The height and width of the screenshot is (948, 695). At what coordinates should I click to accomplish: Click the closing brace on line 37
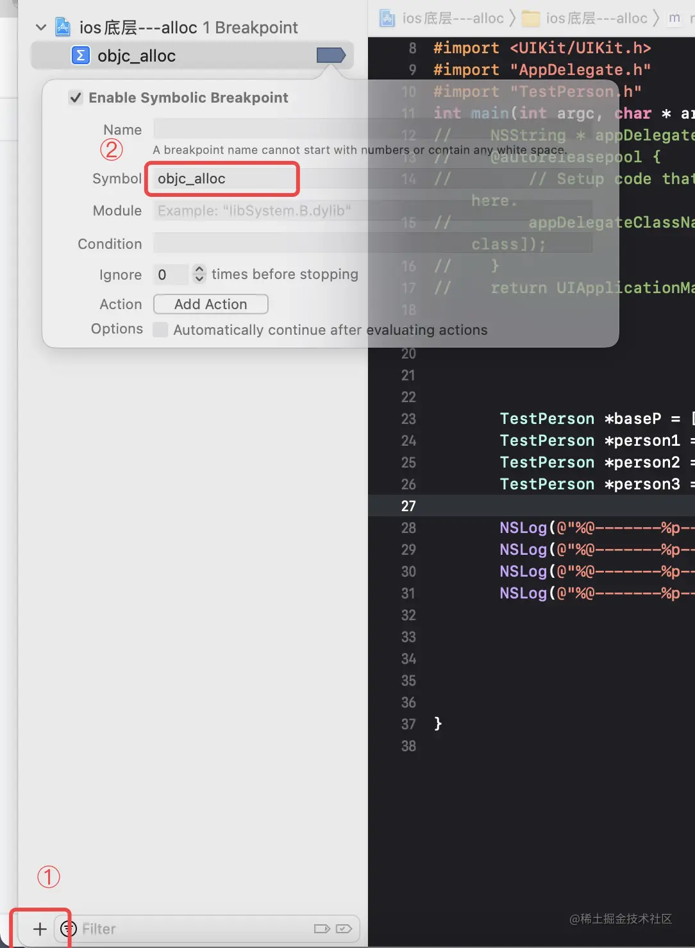pyautogui.click(x=438, y=724)
